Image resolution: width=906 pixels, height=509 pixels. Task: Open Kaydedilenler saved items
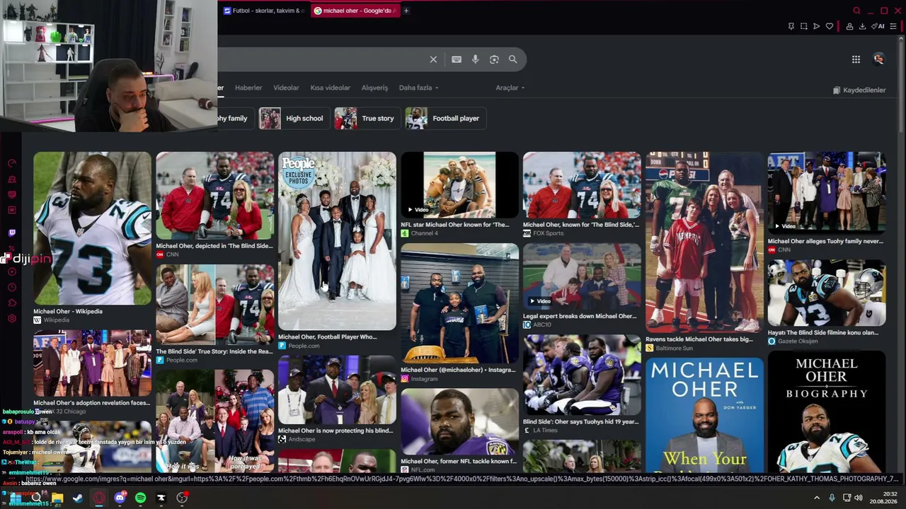(859, 90)
